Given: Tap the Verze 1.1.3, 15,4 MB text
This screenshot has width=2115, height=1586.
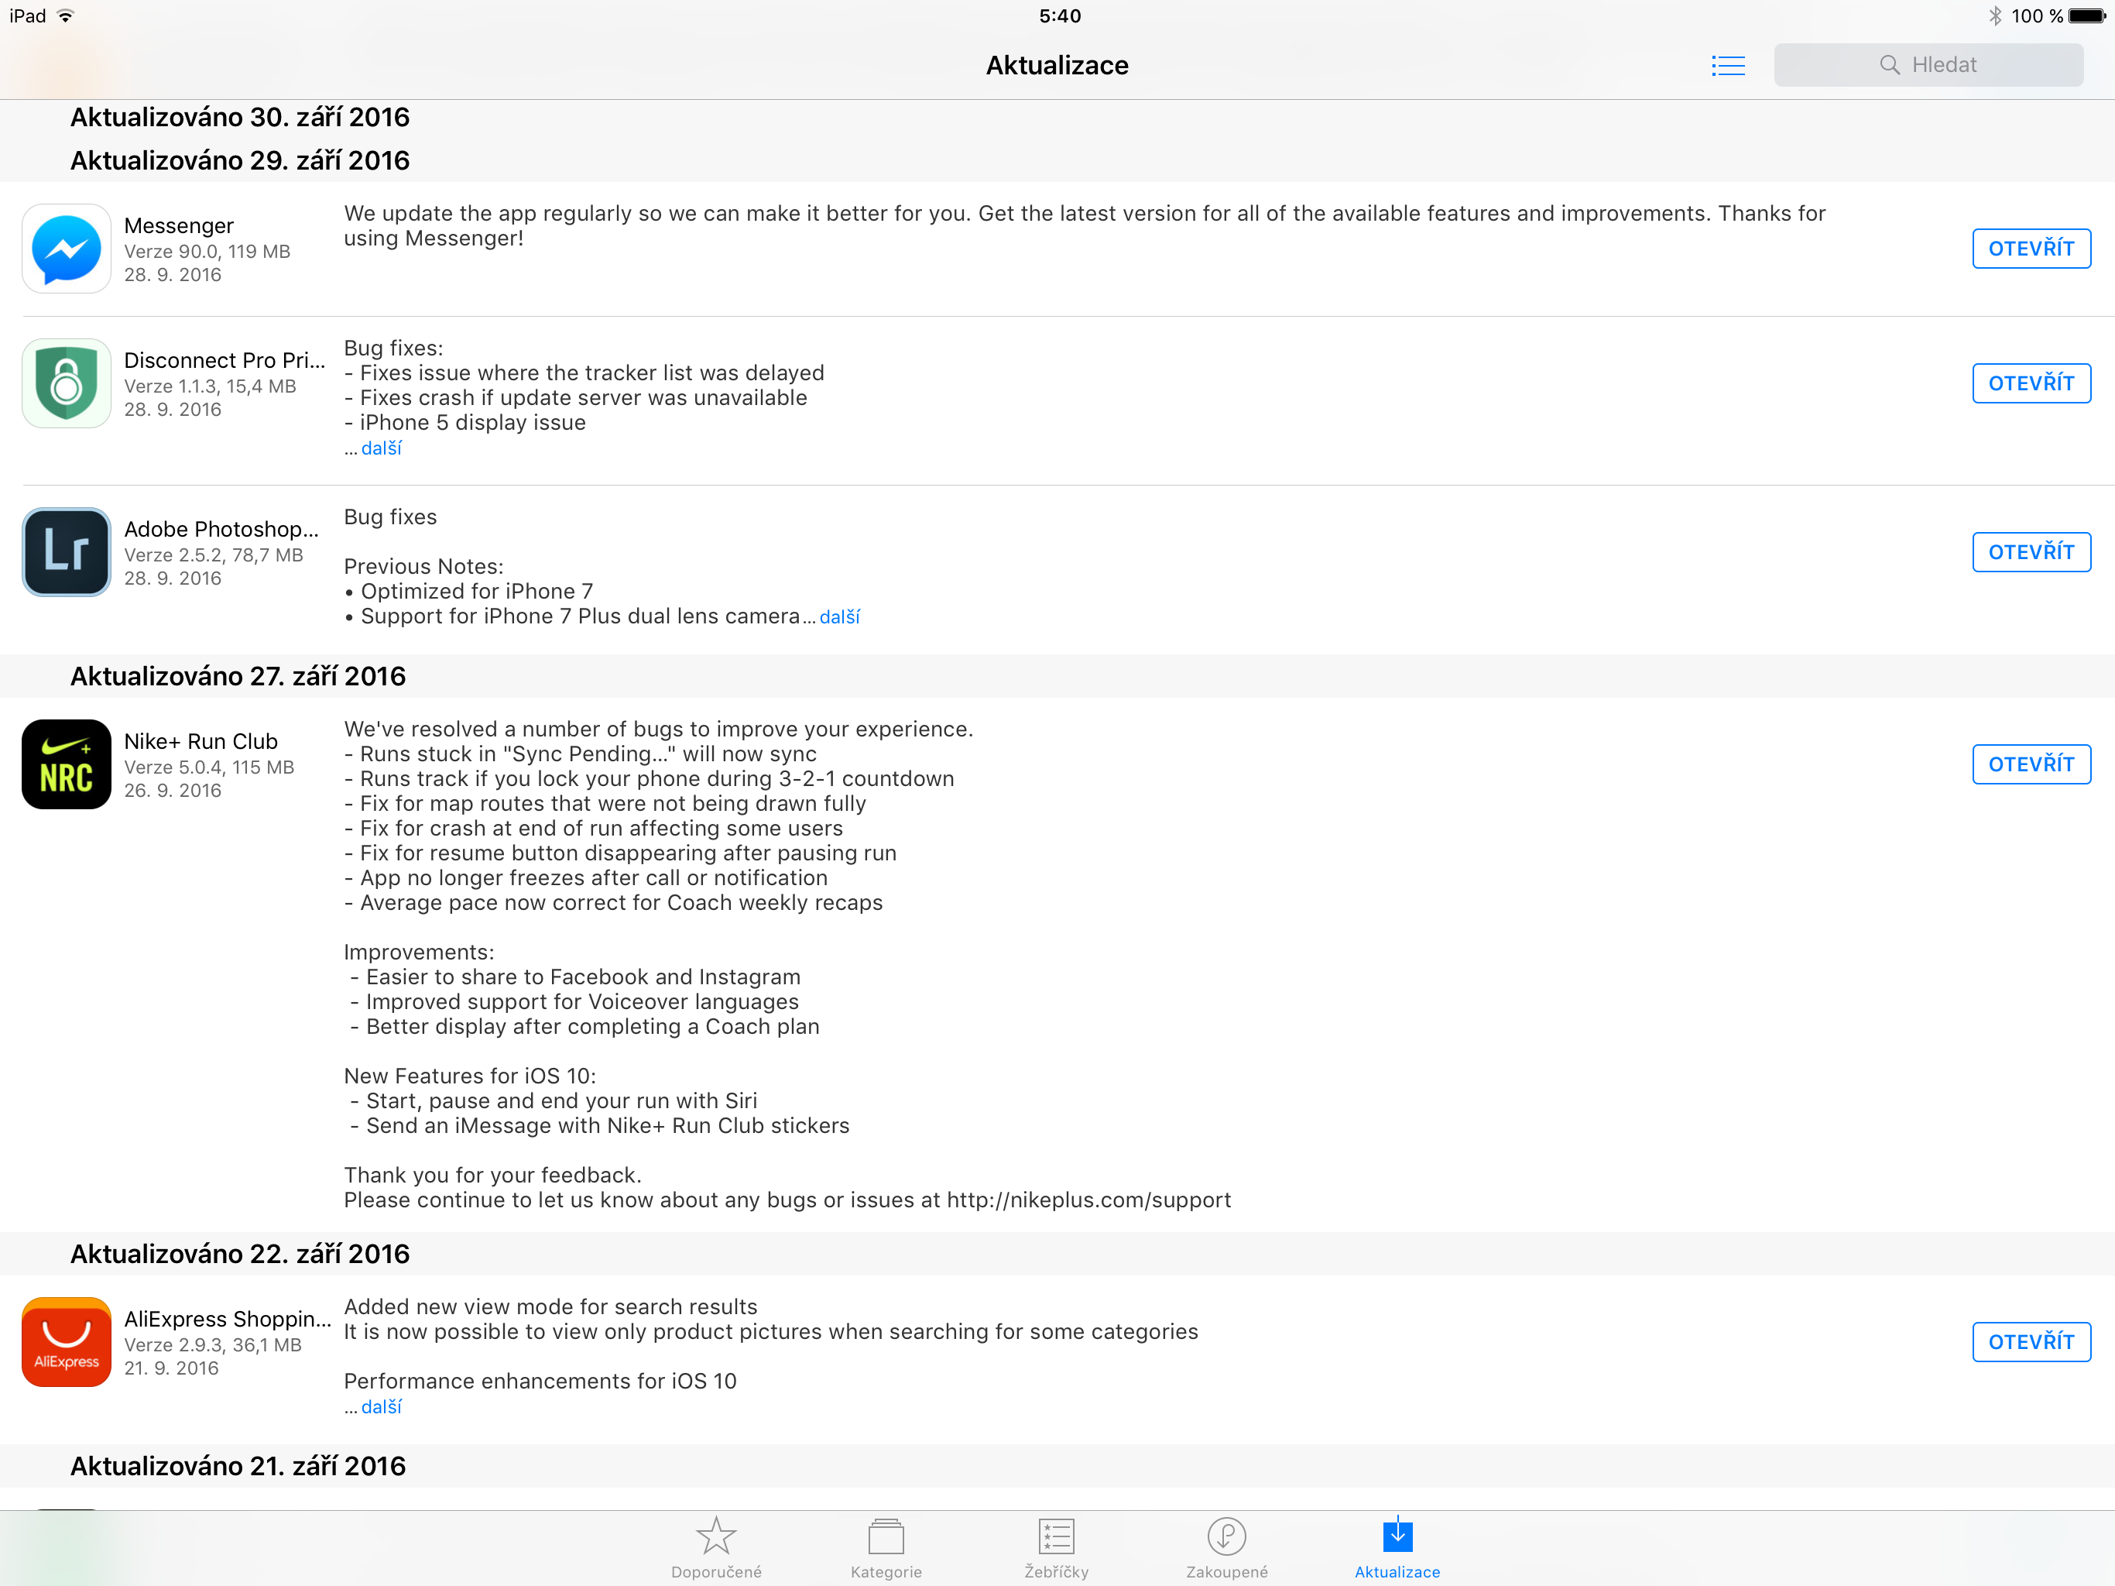Looking at the screenshot, I should 211,386.
